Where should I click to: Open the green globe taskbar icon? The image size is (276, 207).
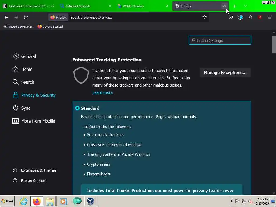pos(77,201)
